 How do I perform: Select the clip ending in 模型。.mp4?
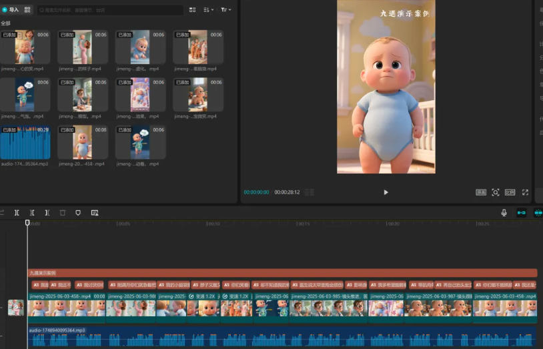(83, 95)
